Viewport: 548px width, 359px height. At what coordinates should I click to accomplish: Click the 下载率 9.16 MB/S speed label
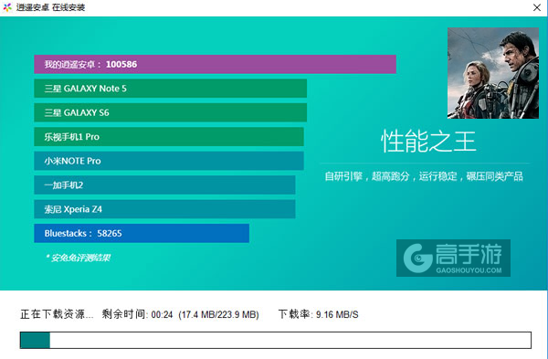(319, 314)
